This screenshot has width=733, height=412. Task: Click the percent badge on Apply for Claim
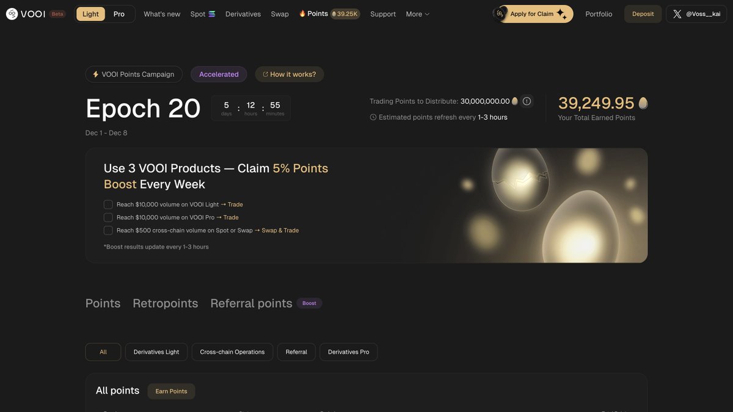click(x=500, y=13)
